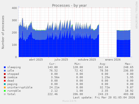Click the idle average value 78.50
The height and width of the screenshot is (104, 139).
(104, 71)
